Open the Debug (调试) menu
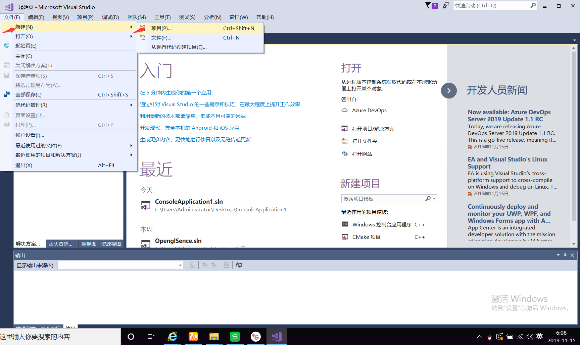Screen dimensions: 580x345 click(110, 17)
